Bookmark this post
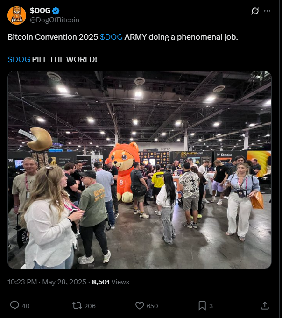This screenshot has width=282, height=318. click(x=202, y=306)
